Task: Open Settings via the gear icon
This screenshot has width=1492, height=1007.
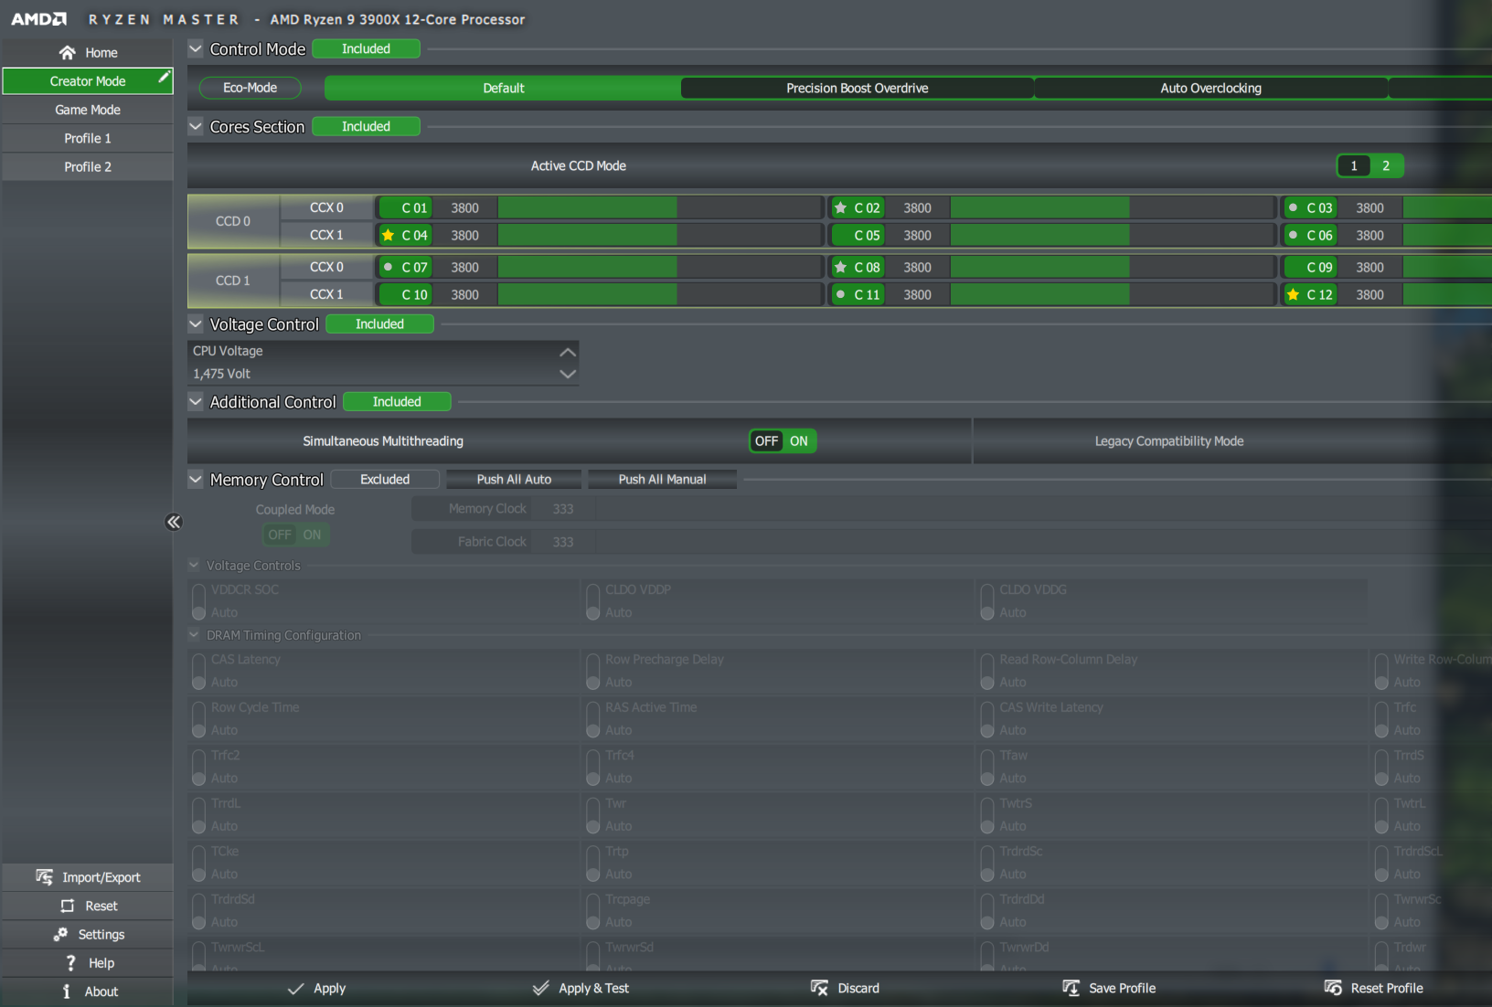Action: 60,934
